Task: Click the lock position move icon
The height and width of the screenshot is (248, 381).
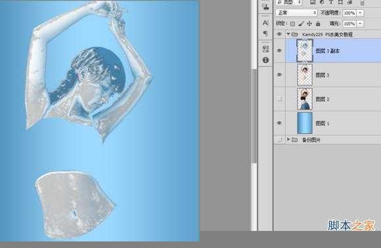Action: coord(309,24)
